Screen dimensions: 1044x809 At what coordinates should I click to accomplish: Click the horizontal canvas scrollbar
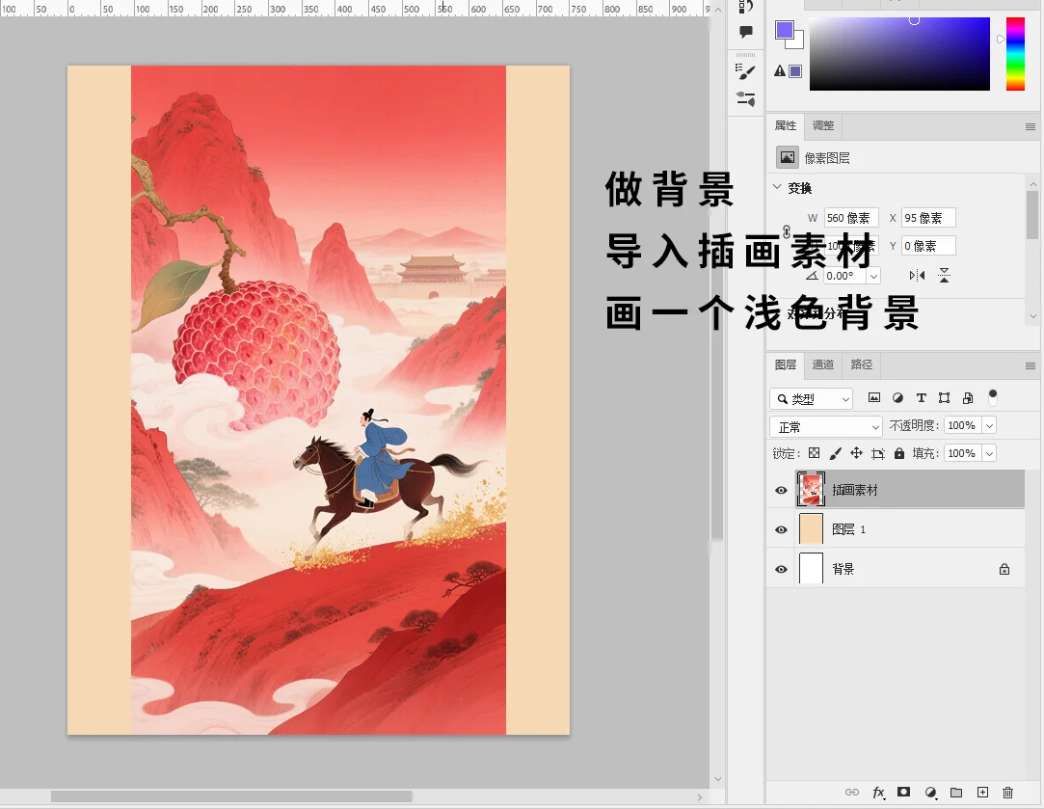coord(231,796)
